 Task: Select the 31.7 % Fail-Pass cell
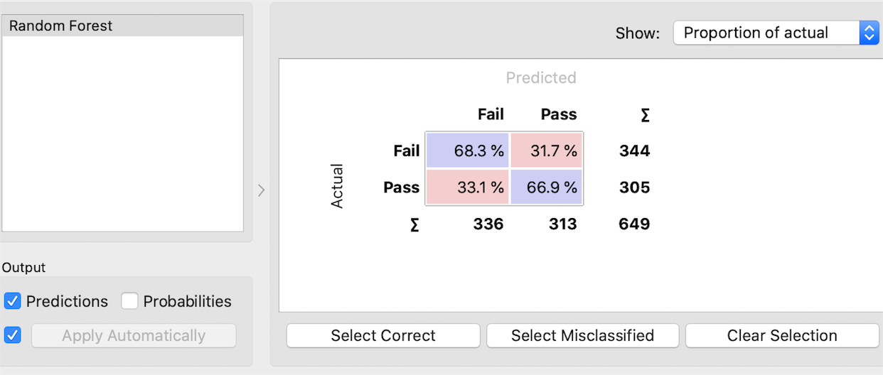point(547,151)
